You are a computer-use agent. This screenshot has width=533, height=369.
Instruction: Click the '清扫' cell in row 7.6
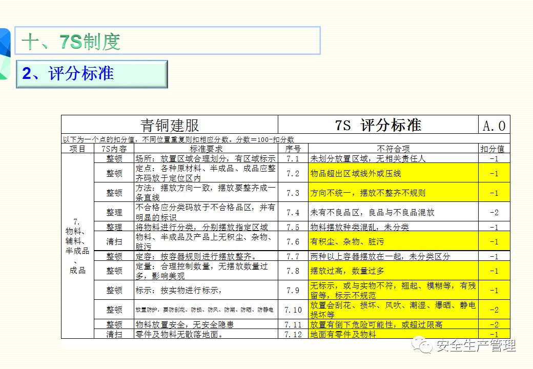point(114,241)
